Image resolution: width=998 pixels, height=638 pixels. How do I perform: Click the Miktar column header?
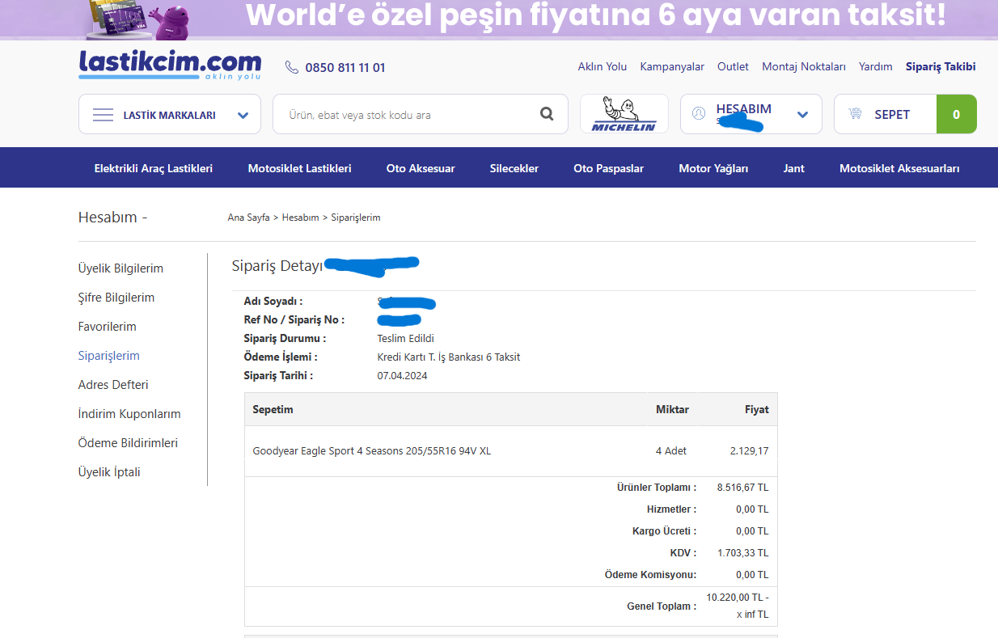point(672,410)
